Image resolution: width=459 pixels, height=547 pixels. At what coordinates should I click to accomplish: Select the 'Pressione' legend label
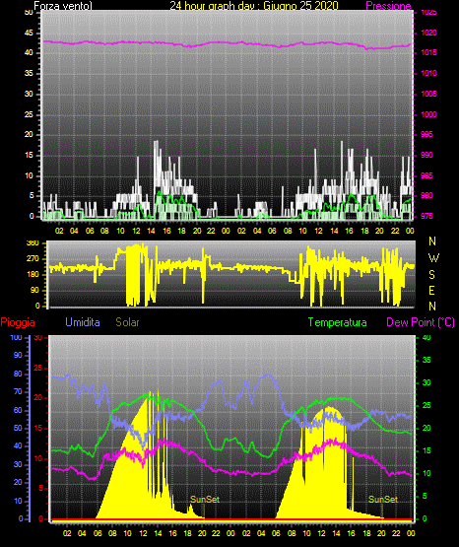[388, 6]
